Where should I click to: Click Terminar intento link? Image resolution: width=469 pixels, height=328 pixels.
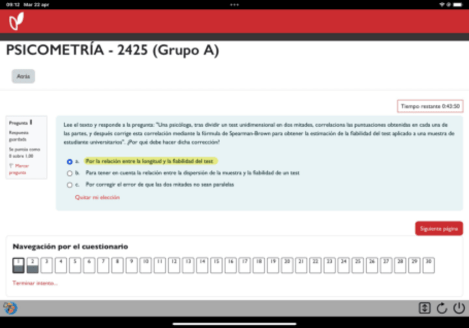click(x=35, y=283)
